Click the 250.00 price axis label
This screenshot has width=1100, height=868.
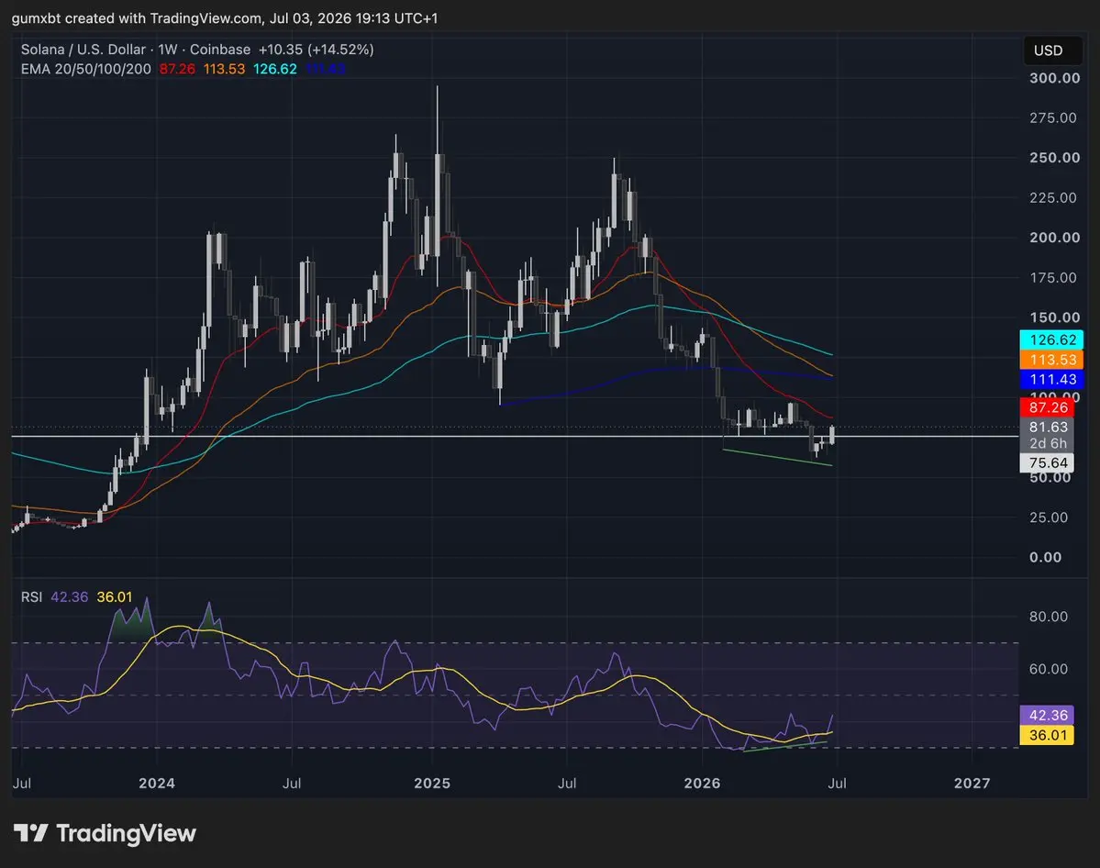[x=1054, y=157]
